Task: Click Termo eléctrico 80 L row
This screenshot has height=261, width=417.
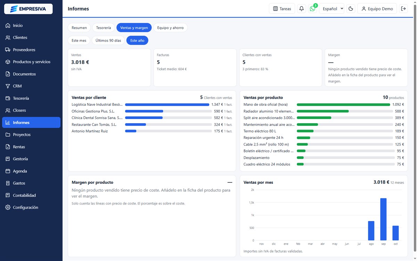Action: [324, 131]
